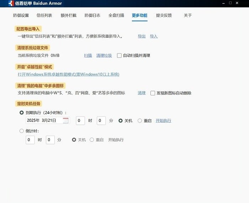The height and width of the screenshot is (203, 249).
Task: Select the 倒计时 radio option
Action: tap(22, 131)
